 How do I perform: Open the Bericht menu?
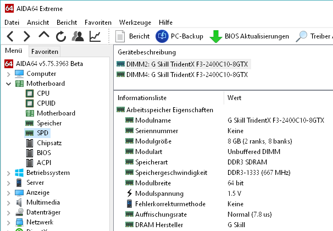[x=66, y=23]
